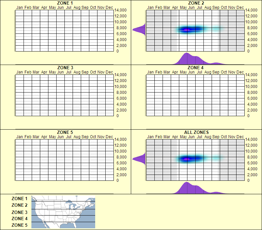Click the ZONE 4 title label

[196, 67]
